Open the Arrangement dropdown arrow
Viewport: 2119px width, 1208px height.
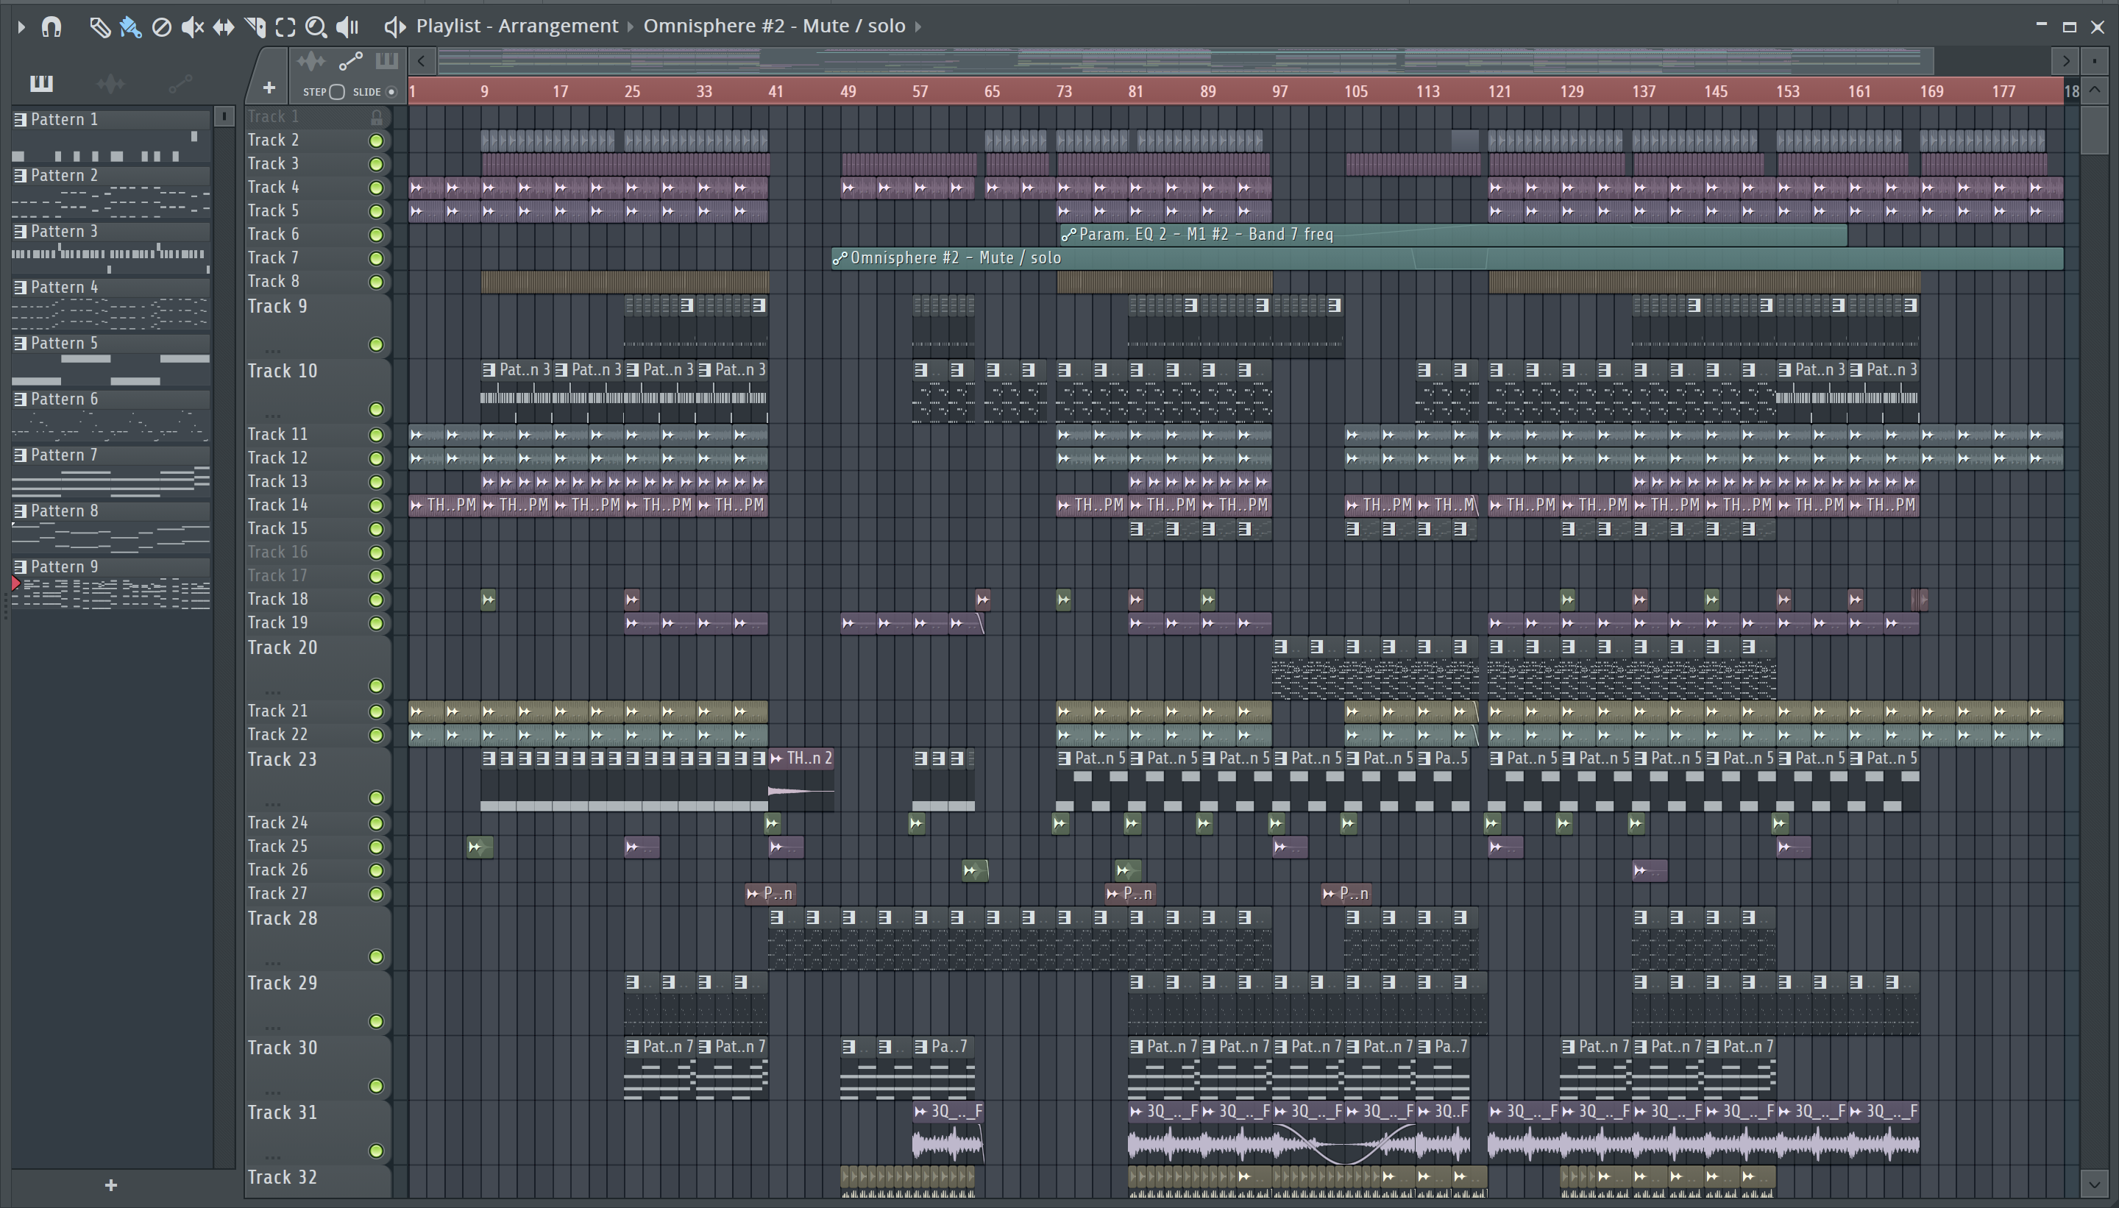630,26
